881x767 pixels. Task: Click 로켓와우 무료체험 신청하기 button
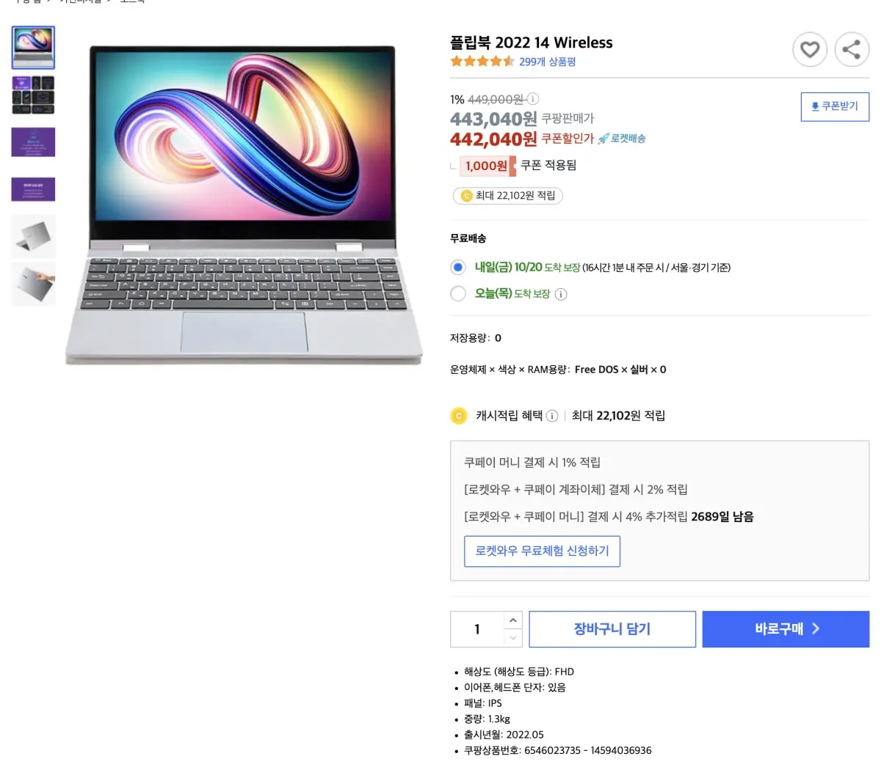[x=542, y=551]
